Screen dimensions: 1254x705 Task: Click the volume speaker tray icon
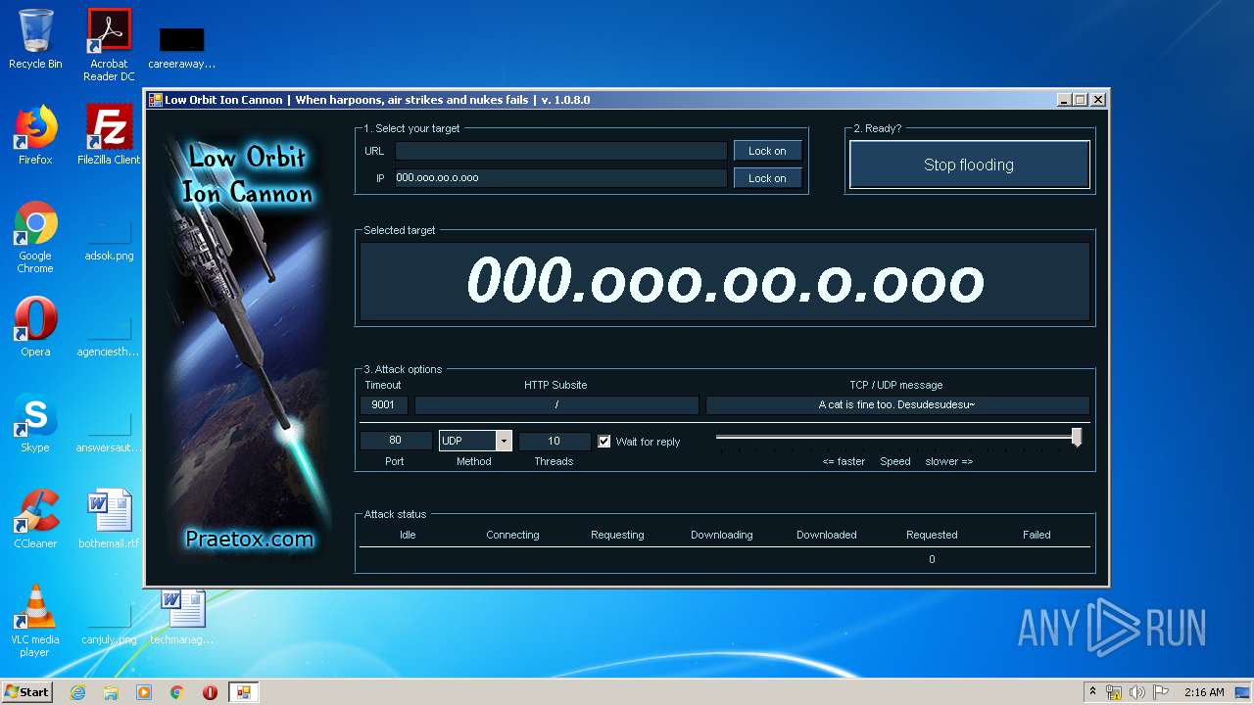1137,692
